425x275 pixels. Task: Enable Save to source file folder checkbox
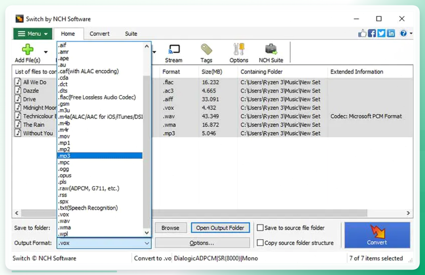260,228
